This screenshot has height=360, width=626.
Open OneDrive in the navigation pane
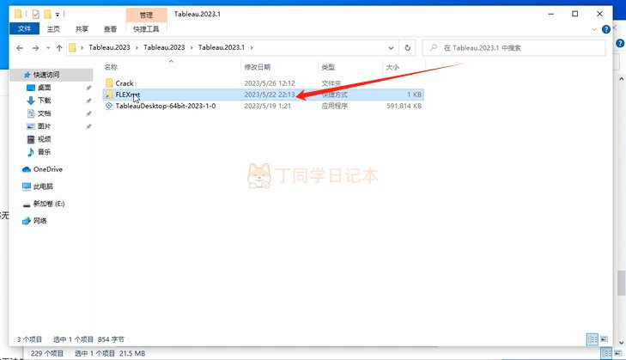pyautogui.click(x=48, y=169)
